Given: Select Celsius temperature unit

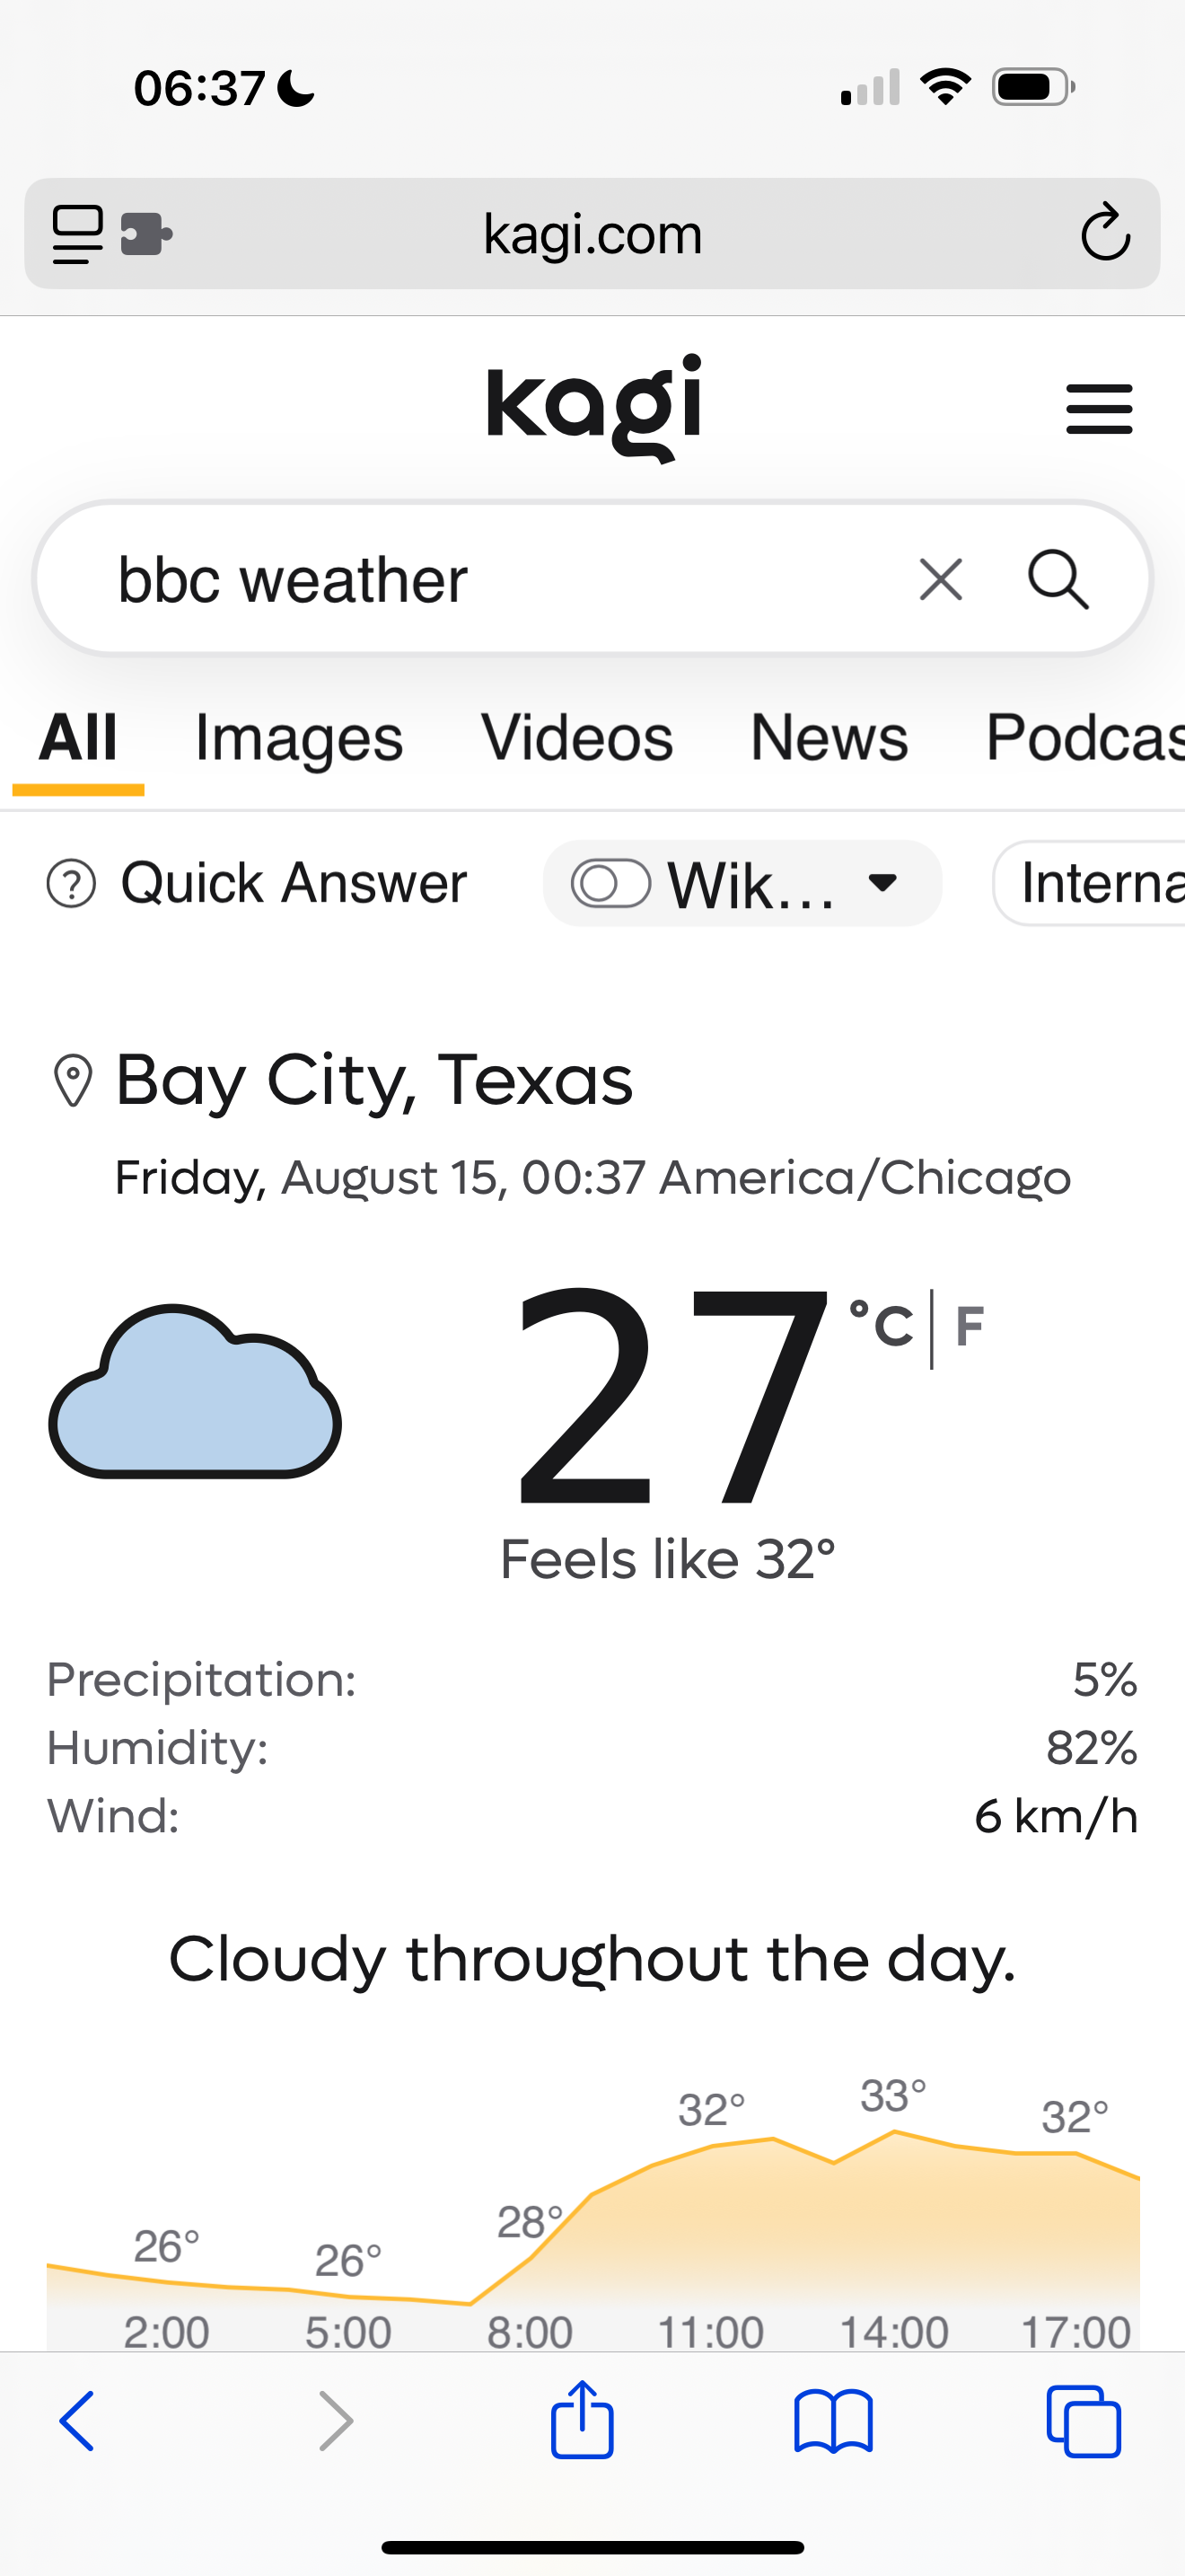Looking at the screenshot, I should click(882, 1327).
